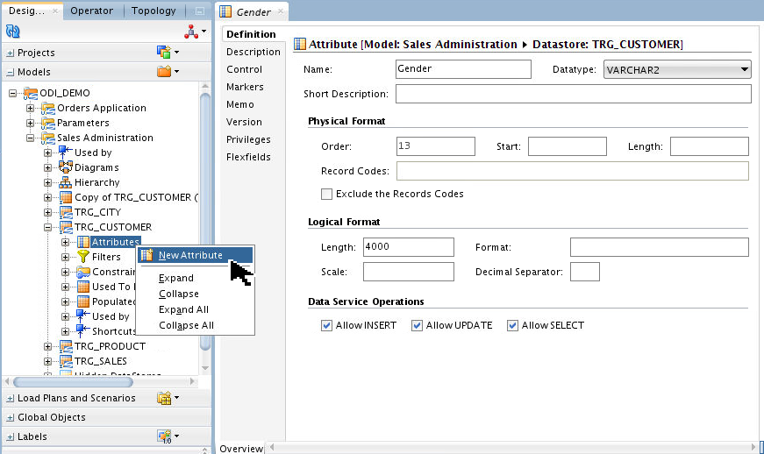The image size is (764, 454).
Task: Click the new project icon beside Projects
Action: point(164,52)
